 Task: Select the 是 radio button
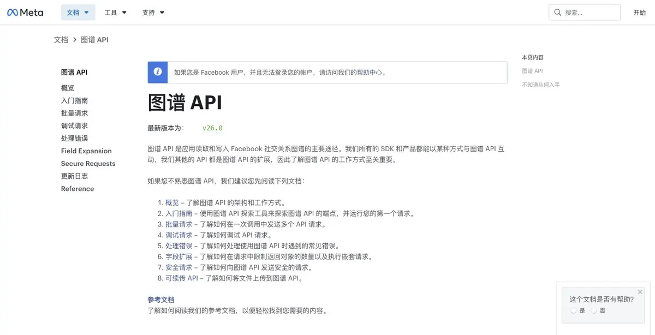point(573,310)
